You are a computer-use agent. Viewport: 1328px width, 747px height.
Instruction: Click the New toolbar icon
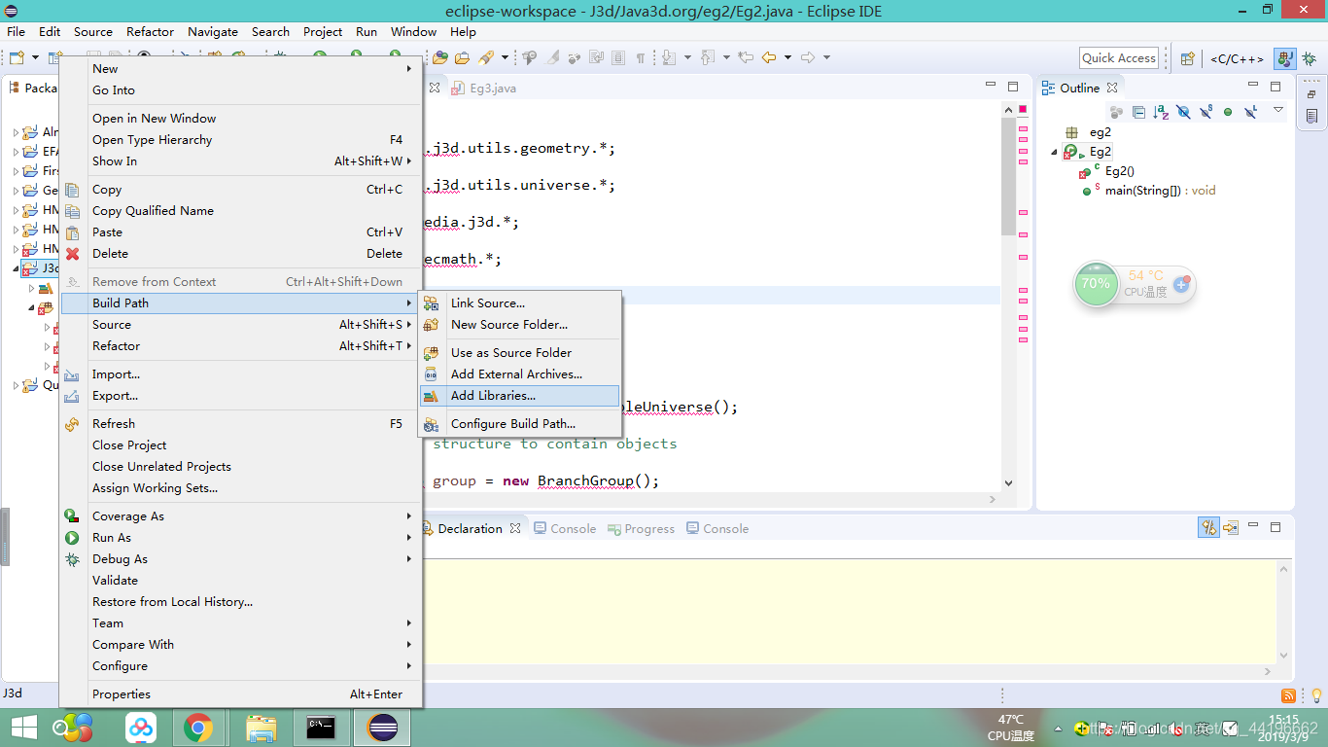pos(17,58)
